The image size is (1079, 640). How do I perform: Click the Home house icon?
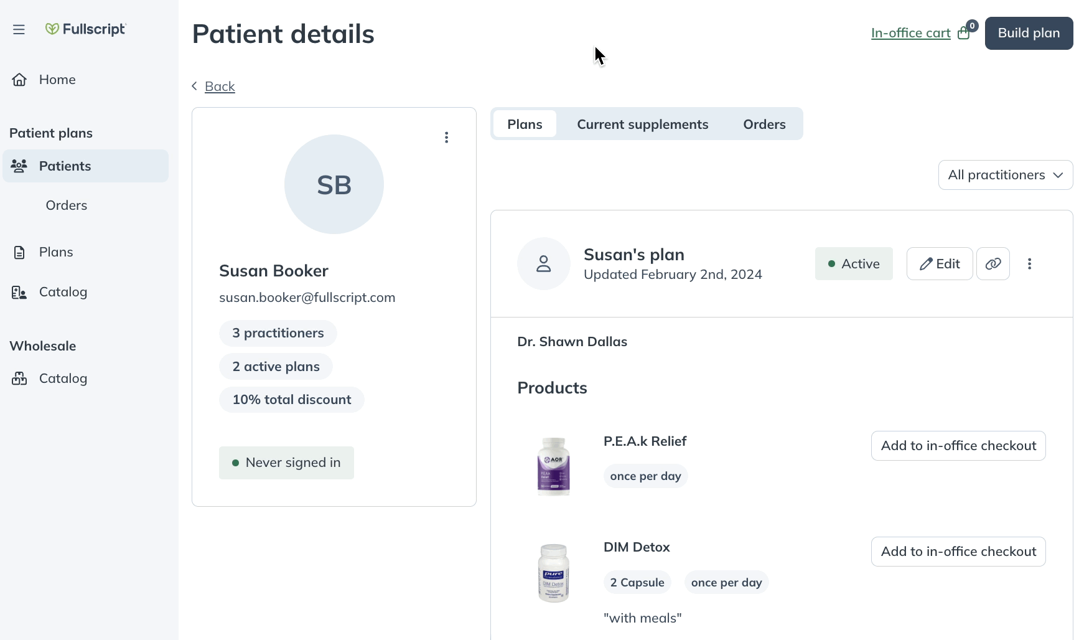click(x=19, y=80)
